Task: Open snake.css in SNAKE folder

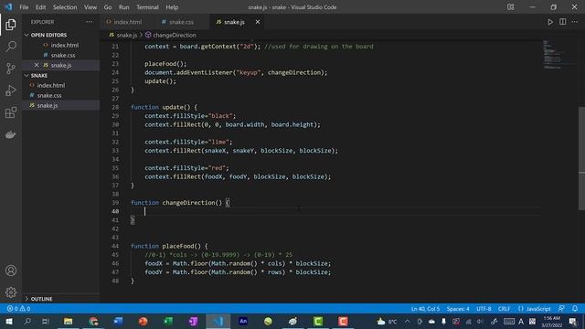Action: point(49,95)
